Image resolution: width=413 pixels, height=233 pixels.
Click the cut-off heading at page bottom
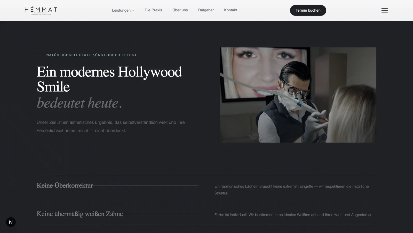(77, 232)
